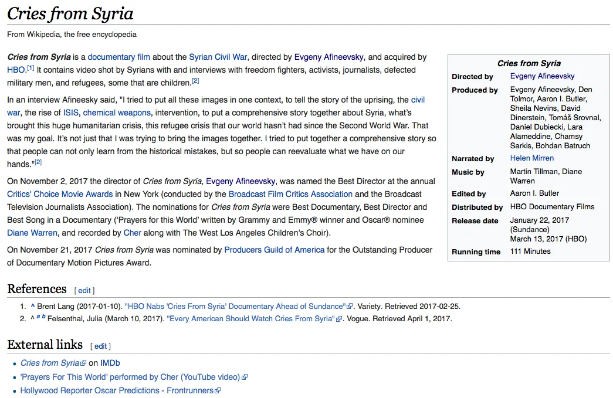613x398 pixels.
Task: Edit the References section
Action: tap(84, 291)
